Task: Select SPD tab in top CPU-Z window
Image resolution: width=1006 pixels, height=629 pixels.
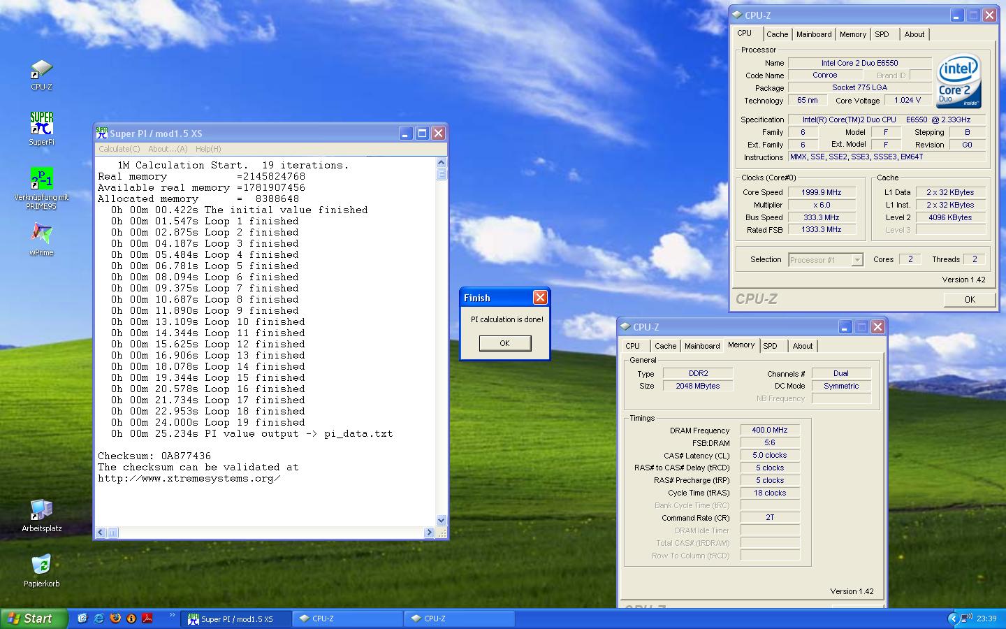Action: point(882,34)
